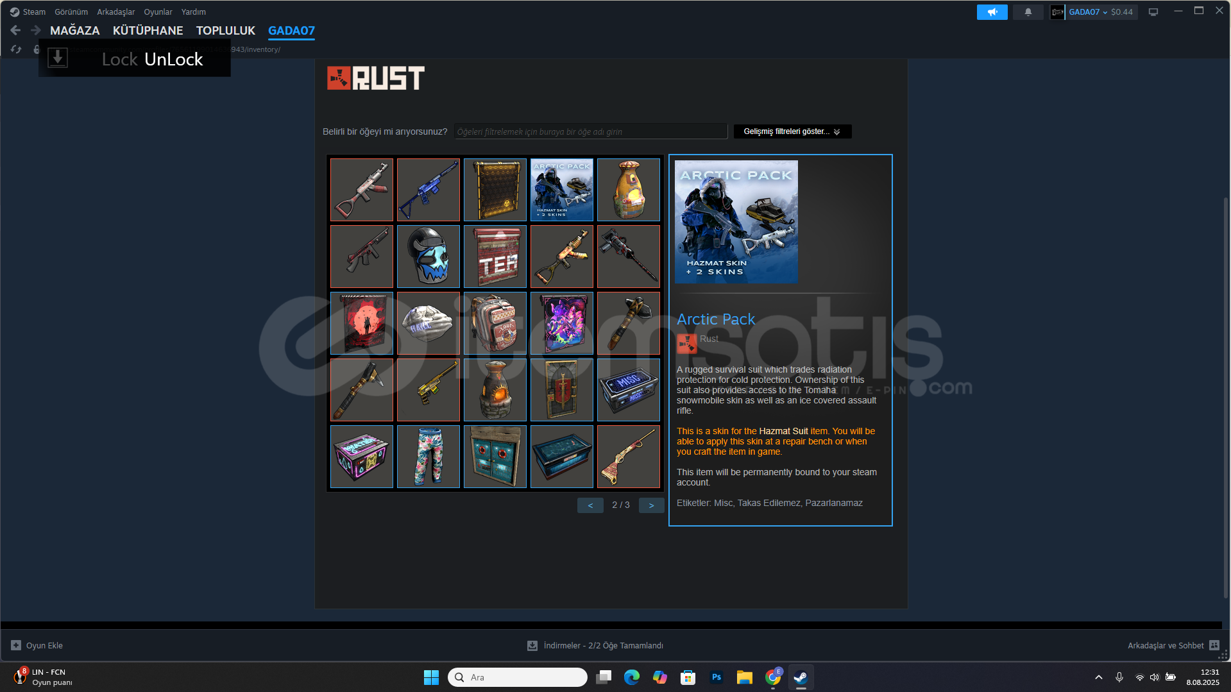Click the UnLock text in overlay
The height and width of the screenshot is (692, 1231).
click(173, 59)
